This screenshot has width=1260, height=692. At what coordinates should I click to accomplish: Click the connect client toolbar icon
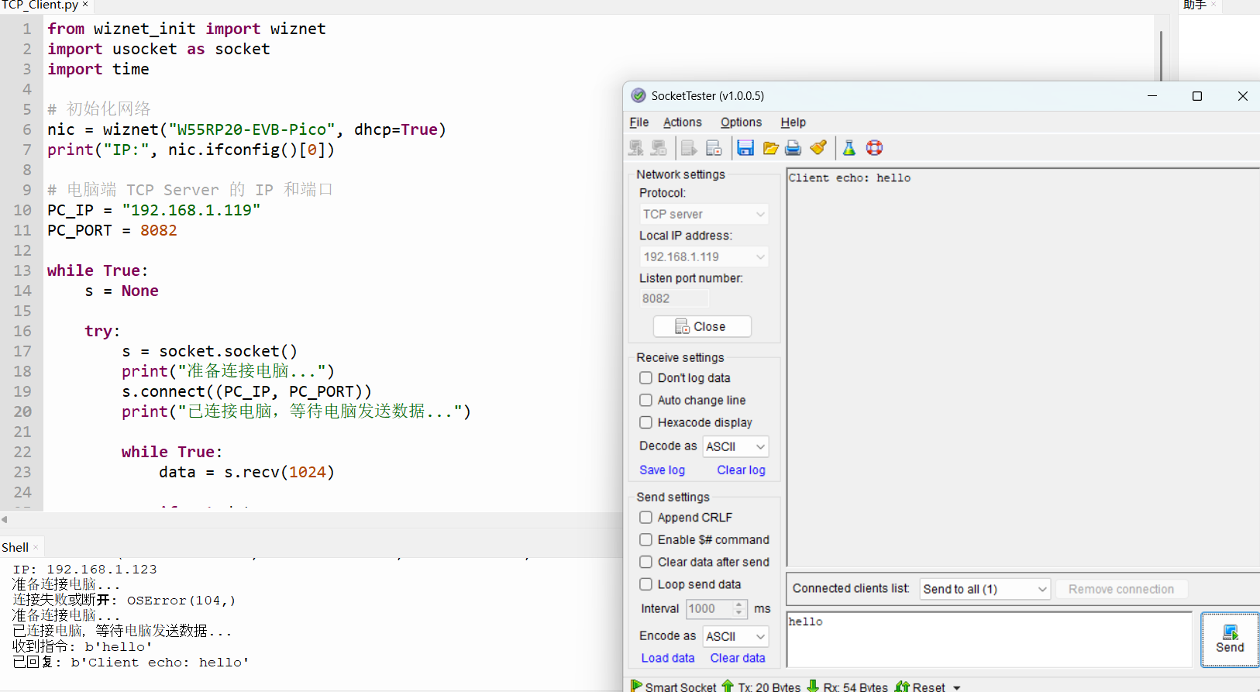tap(636, 148)
